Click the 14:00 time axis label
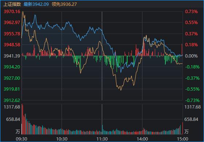 click(x=142, y=139)
